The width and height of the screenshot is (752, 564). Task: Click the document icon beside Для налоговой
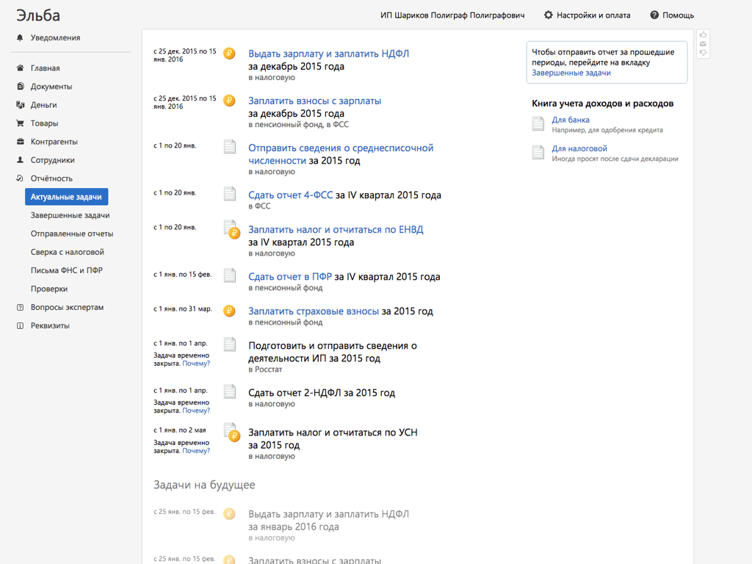coord(538,152)
